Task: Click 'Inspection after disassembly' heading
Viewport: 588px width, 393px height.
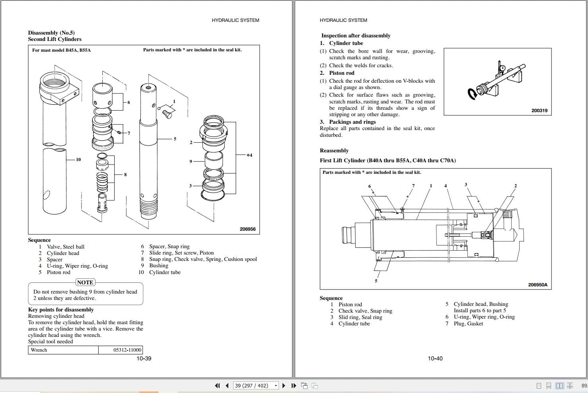Action: (x=356, y=35)
